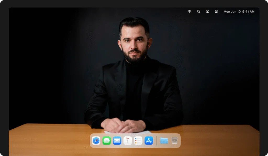The image size is (268, 156).
Task: Click the man's face on the wallpaper
Action: (x=134, y=44)
